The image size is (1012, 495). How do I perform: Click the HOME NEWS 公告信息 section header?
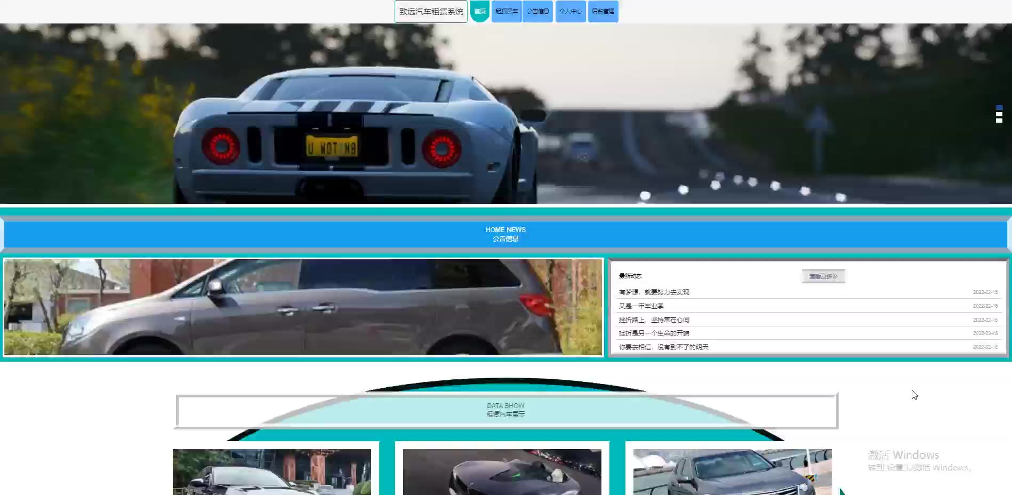tap(505, 234)
